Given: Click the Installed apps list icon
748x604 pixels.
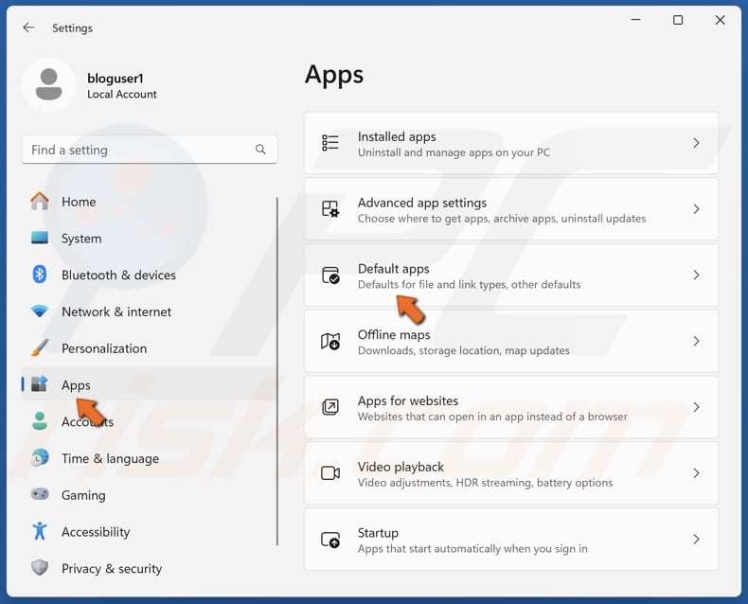Looking at the screenshot, I should [330, 143].
